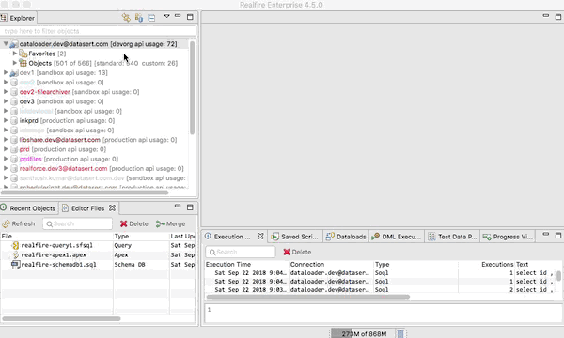This screenshot has width=564, height=338.
Task: Click the dev3 database icon
Action: (x=14, y=101)
